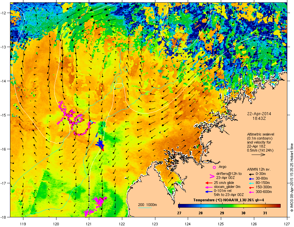Click the '80-150m' depth label
The height and width of the screenshot is (227, 294).
[x=263, y=183]
